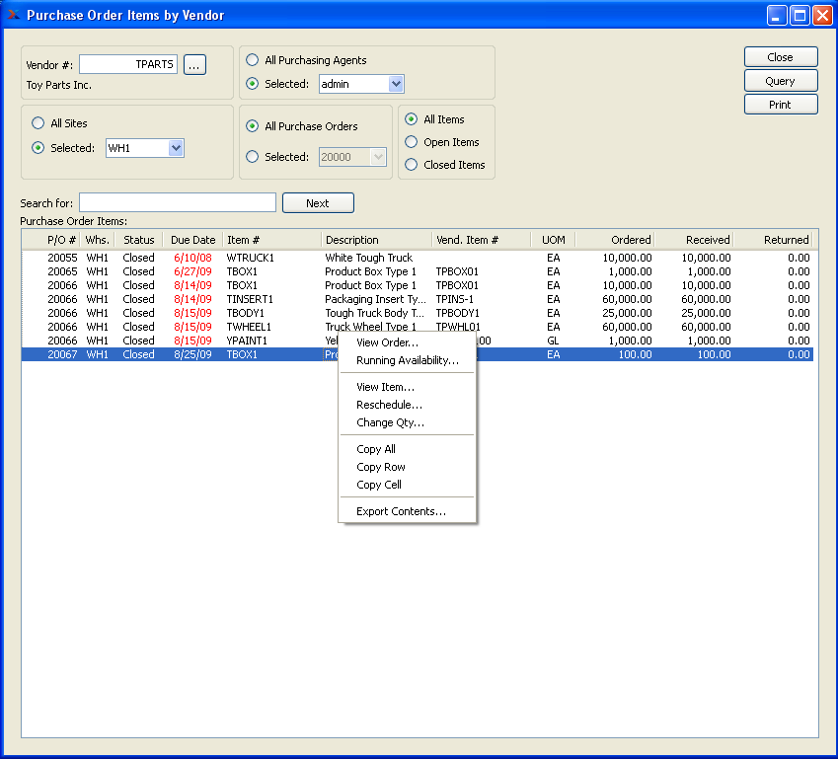Select Running Availability in context menu
The height and width of the screenshot is (759, 838).
pos(407,360)
